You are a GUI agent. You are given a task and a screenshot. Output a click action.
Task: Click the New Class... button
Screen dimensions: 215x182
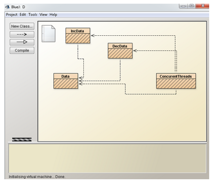(x=22, y=26)
